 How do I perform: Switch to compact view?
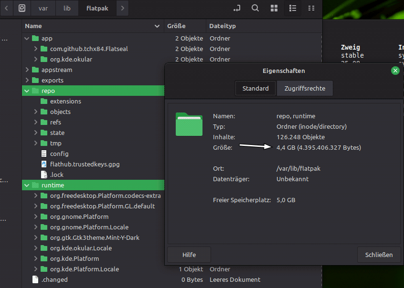click(311, 8)
